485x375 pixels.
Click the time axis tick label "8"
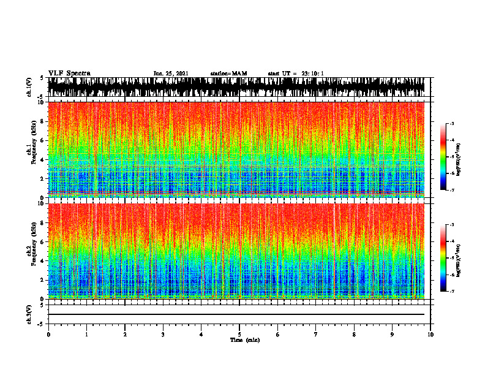click(354, 335)
